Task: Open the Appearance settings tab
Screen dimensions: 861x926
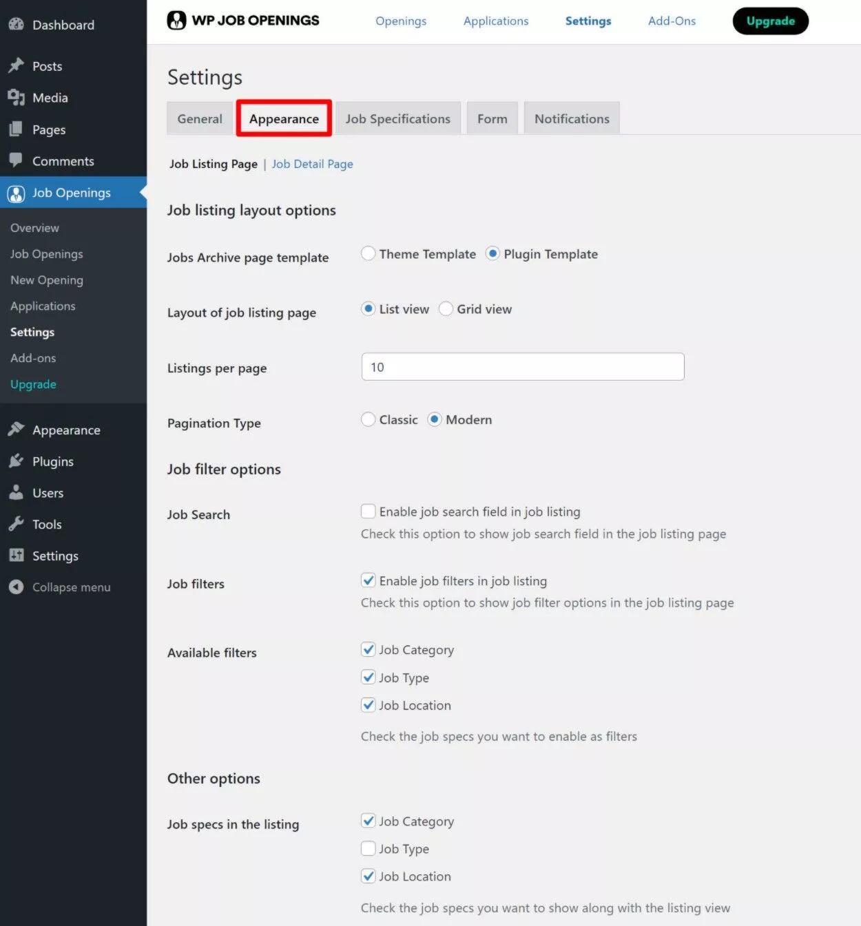Action: (x=284, y=118)
